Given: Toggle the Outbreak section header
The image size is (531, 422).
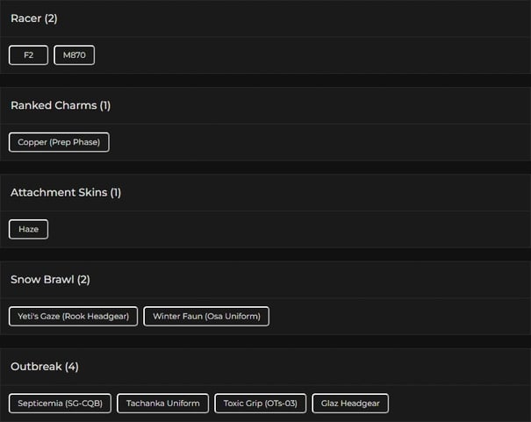Looking at the screenshot, I should [263, 366].
